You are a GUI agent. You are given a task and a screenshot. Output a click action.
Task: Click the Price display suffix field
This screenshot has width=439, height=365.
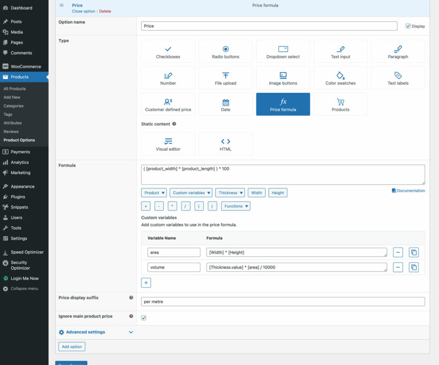tap(283, 302)
